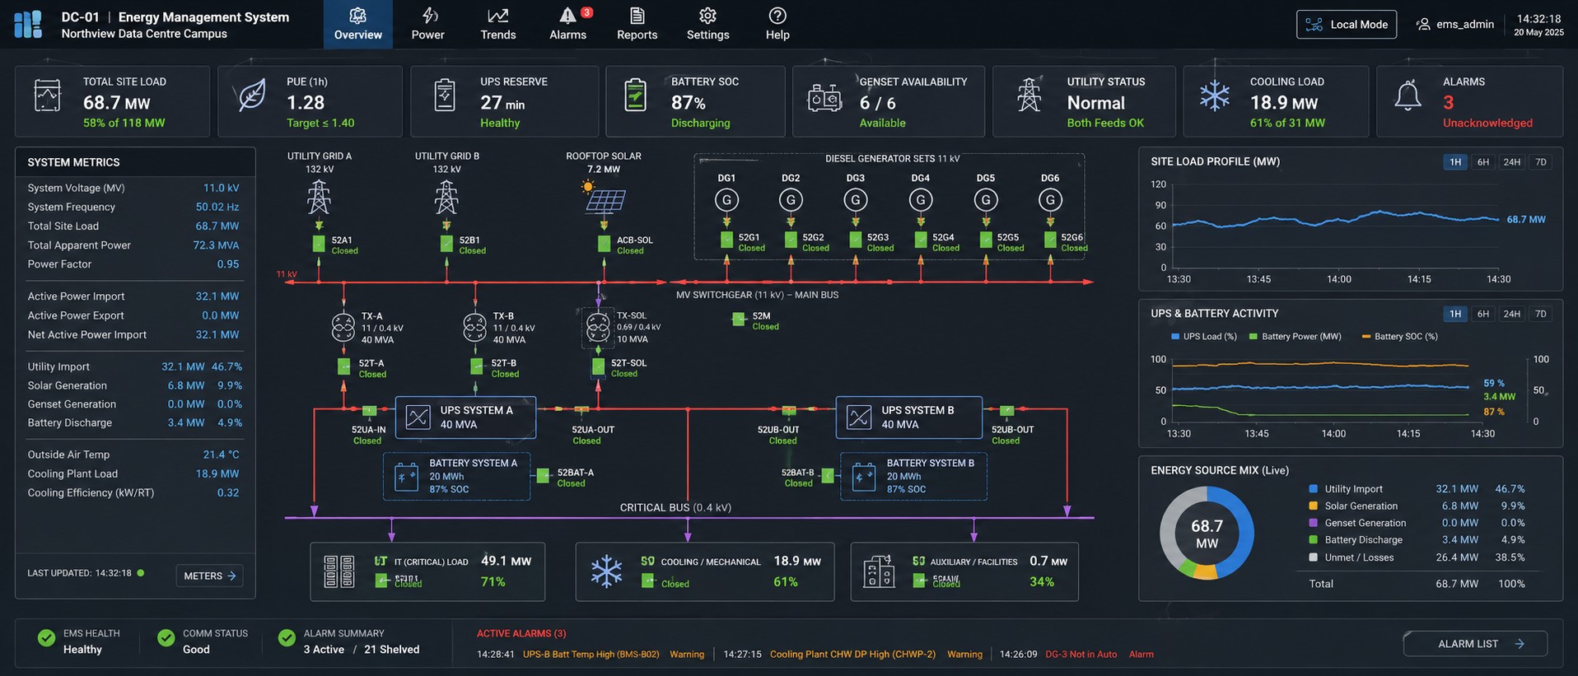Image resolution: width=1578 pixels, height=676 pixels.
Task: Go to the Reports tab
Action: [x=637, y=25]
